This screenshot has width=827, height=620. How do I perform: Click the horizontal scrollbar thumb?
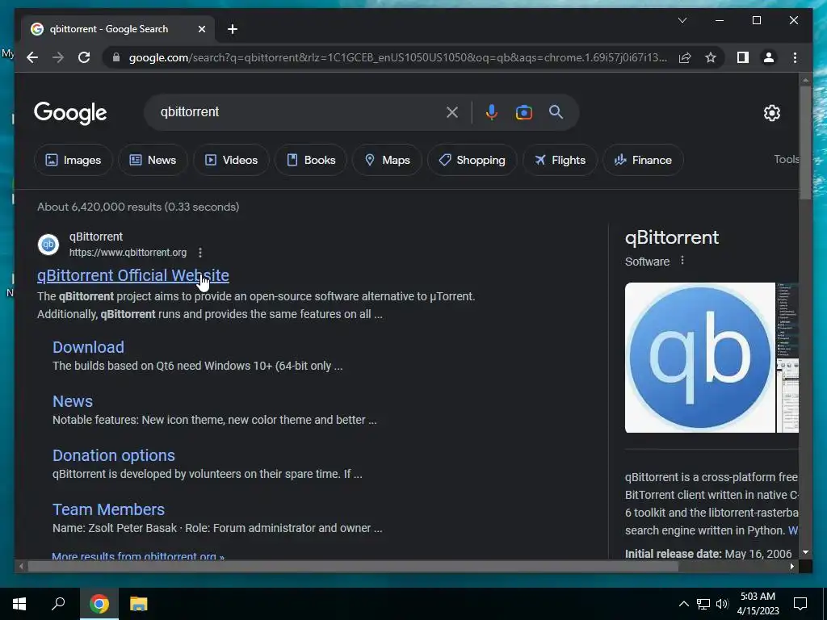(x=353, y=567)
